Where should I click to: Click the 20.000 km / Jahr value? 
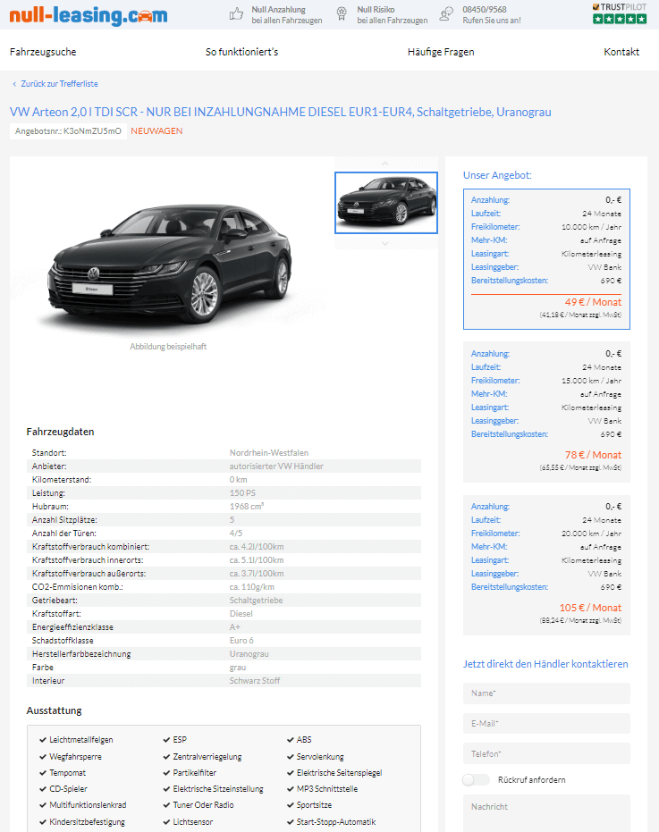(x=591, y=534)
